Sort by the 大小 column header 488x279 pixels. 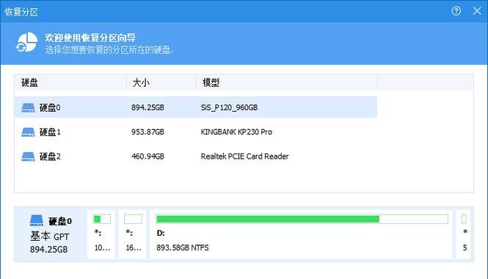[161, 83]
